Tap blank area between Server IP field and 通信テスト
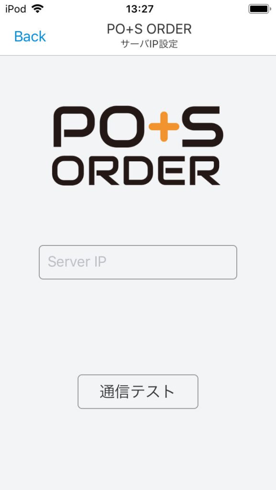 click(138, 326)
